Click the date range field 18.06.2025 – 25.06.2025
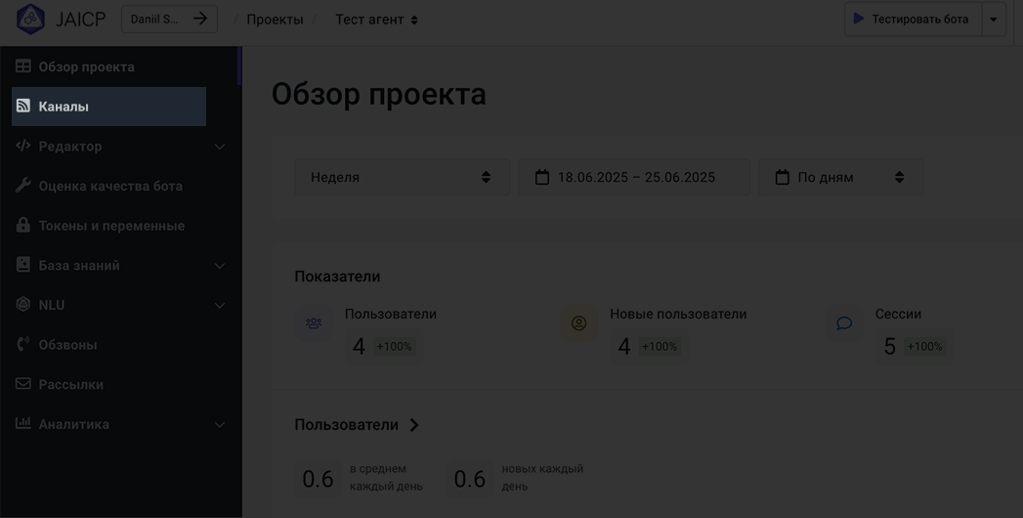The height and width of the screenshot is (518, 1023). [x=634, y=177]
